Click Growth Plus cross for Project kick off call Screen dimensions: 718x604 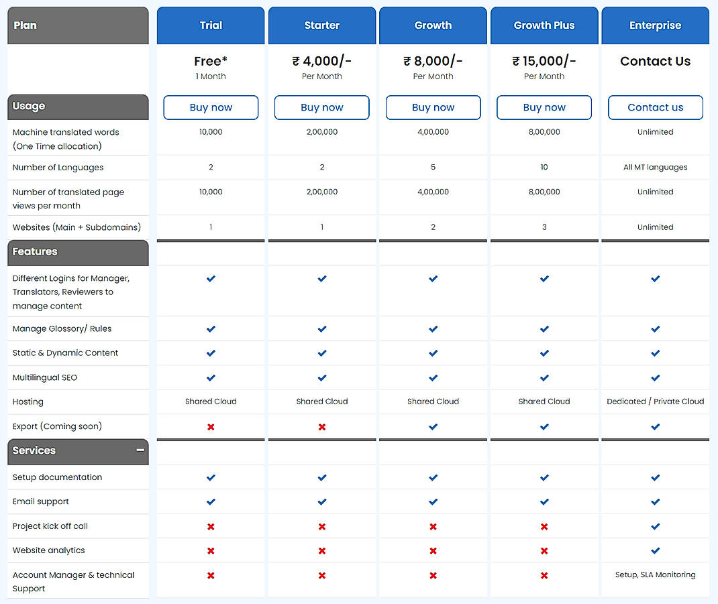click(x=544, y=527)
